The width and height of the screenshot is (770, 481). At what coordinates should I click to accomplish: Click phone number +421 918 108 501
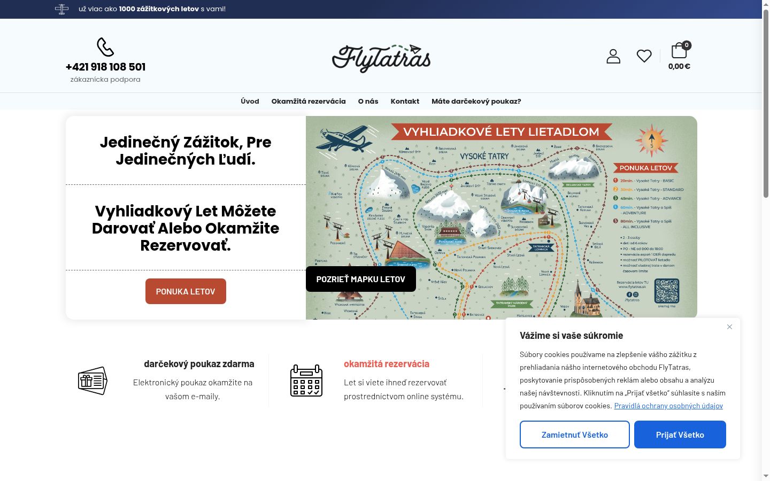tap(105, 67)
